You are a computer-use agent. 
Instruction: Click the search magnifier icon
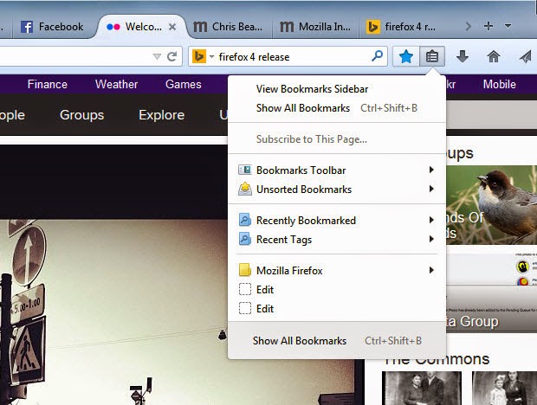377,55
